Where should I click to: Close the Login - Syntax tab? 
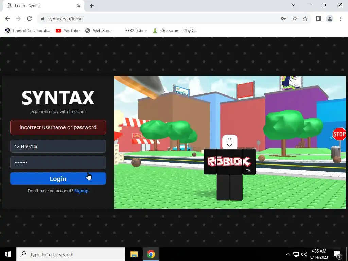coord(79,6)
